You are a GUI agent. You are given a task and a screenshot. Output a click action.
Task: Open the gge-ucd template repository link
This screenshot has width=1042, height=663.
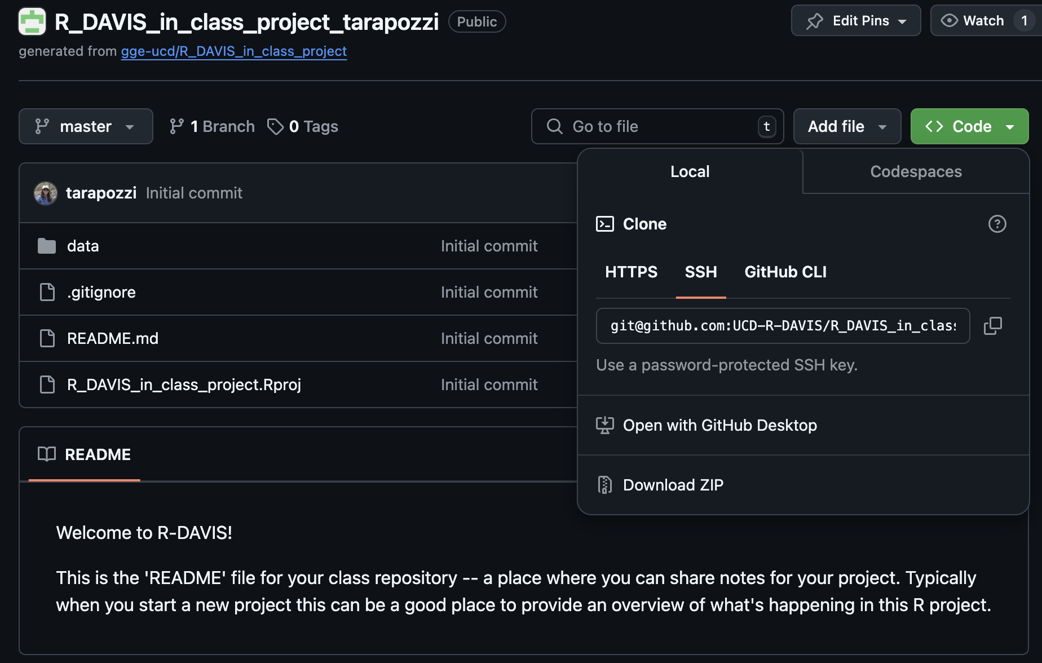click(233, 51)
